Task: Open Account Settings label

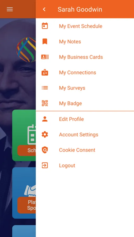Action: coord(78,135)
